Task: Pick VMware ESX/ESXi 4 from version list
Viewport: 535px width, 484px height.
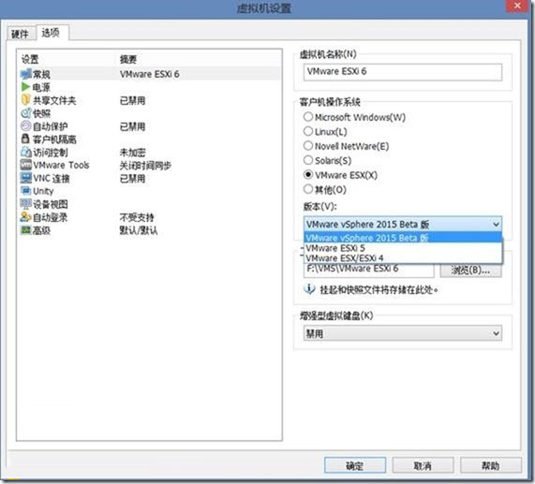Action: click(403, 258)
